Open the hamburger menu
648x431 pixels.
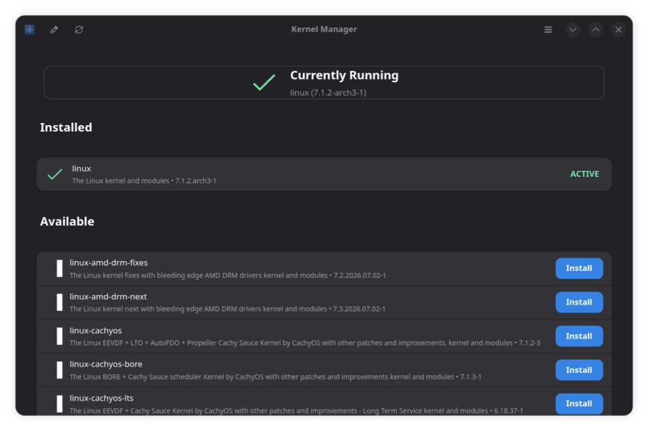coord(548,30)
